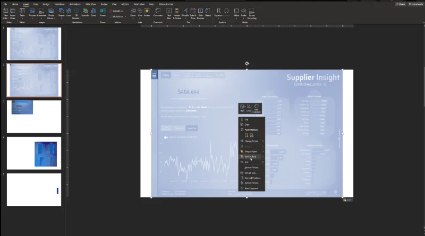The image size is (425, 236).
Task: Select slide 1 thumbnail
Action: click(34, 43)
